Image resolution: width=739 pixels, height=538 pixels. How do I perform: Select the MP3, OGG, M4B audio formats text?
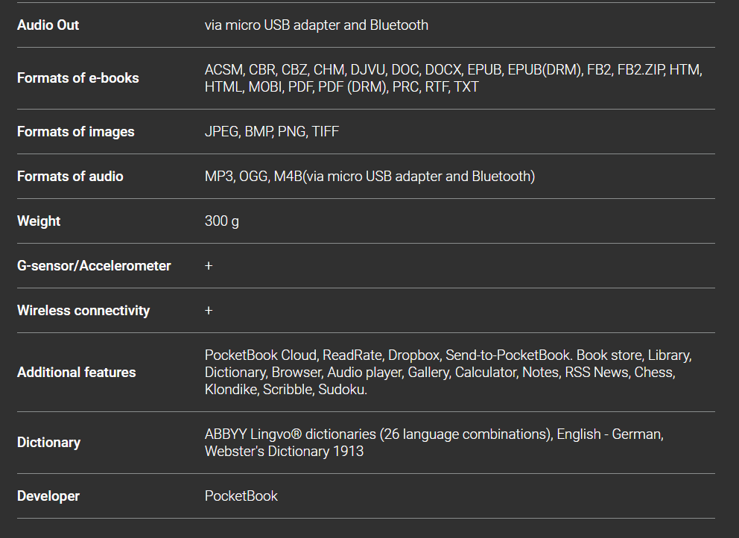click(x=369, y=177)
